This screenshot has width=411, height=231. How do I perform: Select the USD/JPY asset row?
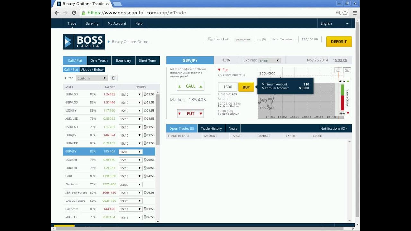(x=109, y=111)
